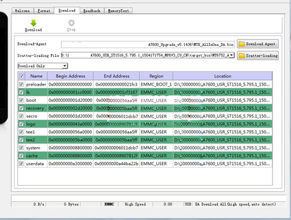Click the userdata end address 0x00000000a44ba22b
The image size is (291, 220).
tap(116, 164)
